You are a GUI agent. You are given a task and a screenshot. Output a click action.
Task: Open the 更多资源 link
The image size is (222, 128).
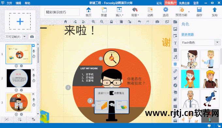(187, 34)
